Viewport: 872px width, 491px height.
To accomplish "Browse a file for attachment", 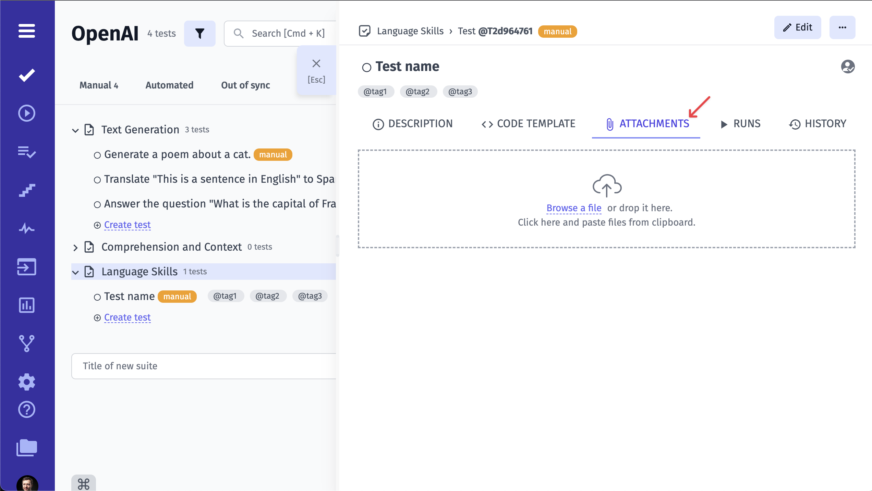I will click(x=574, y=208).
